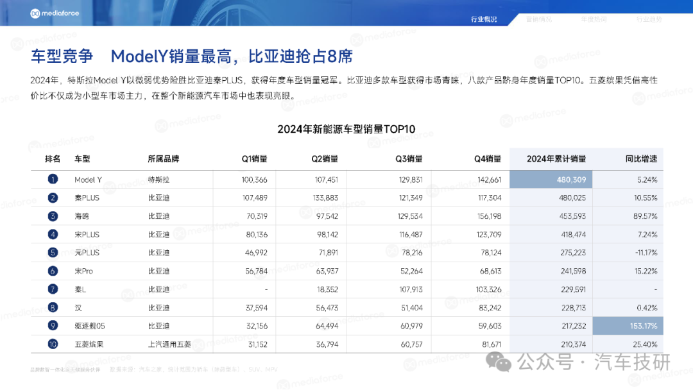Viewport: 693px width, 390px height.
Task: Click Q4 sales value 142,661
Action: (x=489, y=180)
